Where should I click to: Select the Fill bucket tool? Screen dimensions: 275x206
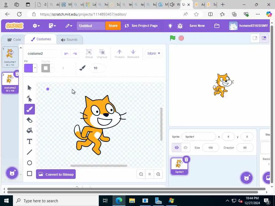[x=30, y=131]
